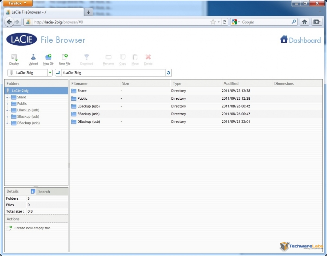Click the Rename toolbar icon

pyautogui.click(x=109, y=57)
